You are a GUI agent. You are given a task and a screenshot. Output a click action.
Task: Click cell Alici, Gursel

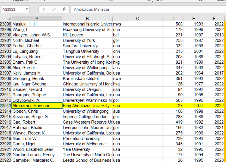coord(37,68)
